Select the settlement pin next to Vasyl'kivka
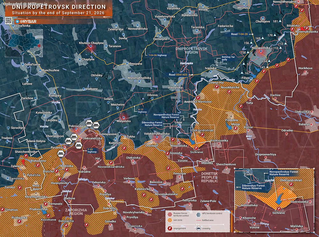The height and width of the screenshot is (237, 319). click(x=13, y=26)
